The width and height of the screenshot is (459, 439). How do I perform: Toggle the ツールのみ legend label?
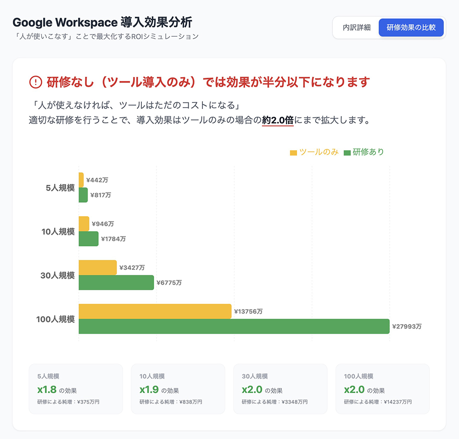pyautogui.click(x=319, y=152)
